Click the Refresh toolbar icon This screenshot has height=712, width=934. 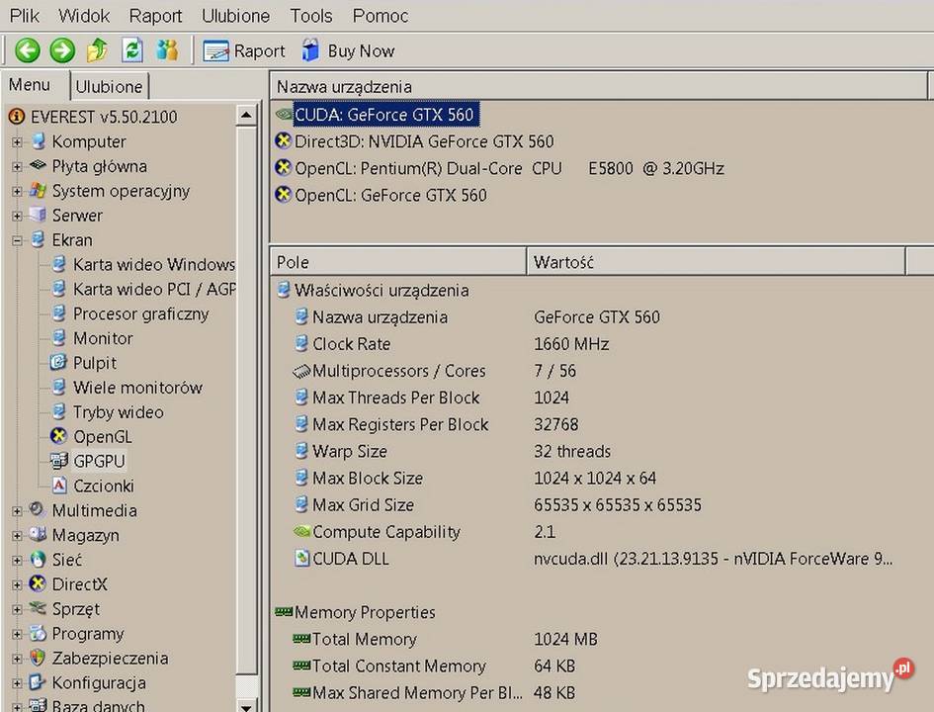point(132,50)
